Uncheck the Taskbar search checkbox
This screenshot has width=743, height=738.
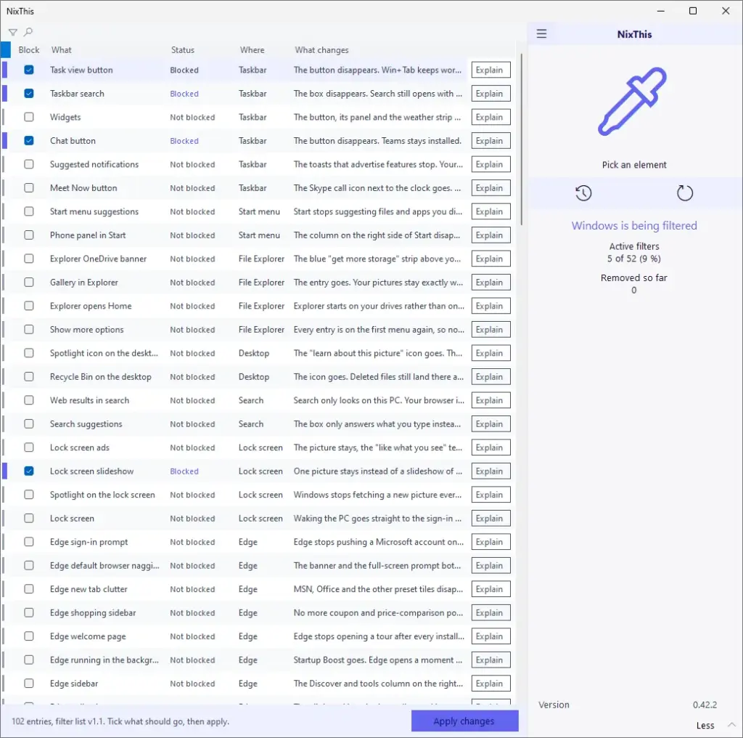[29, 94]
